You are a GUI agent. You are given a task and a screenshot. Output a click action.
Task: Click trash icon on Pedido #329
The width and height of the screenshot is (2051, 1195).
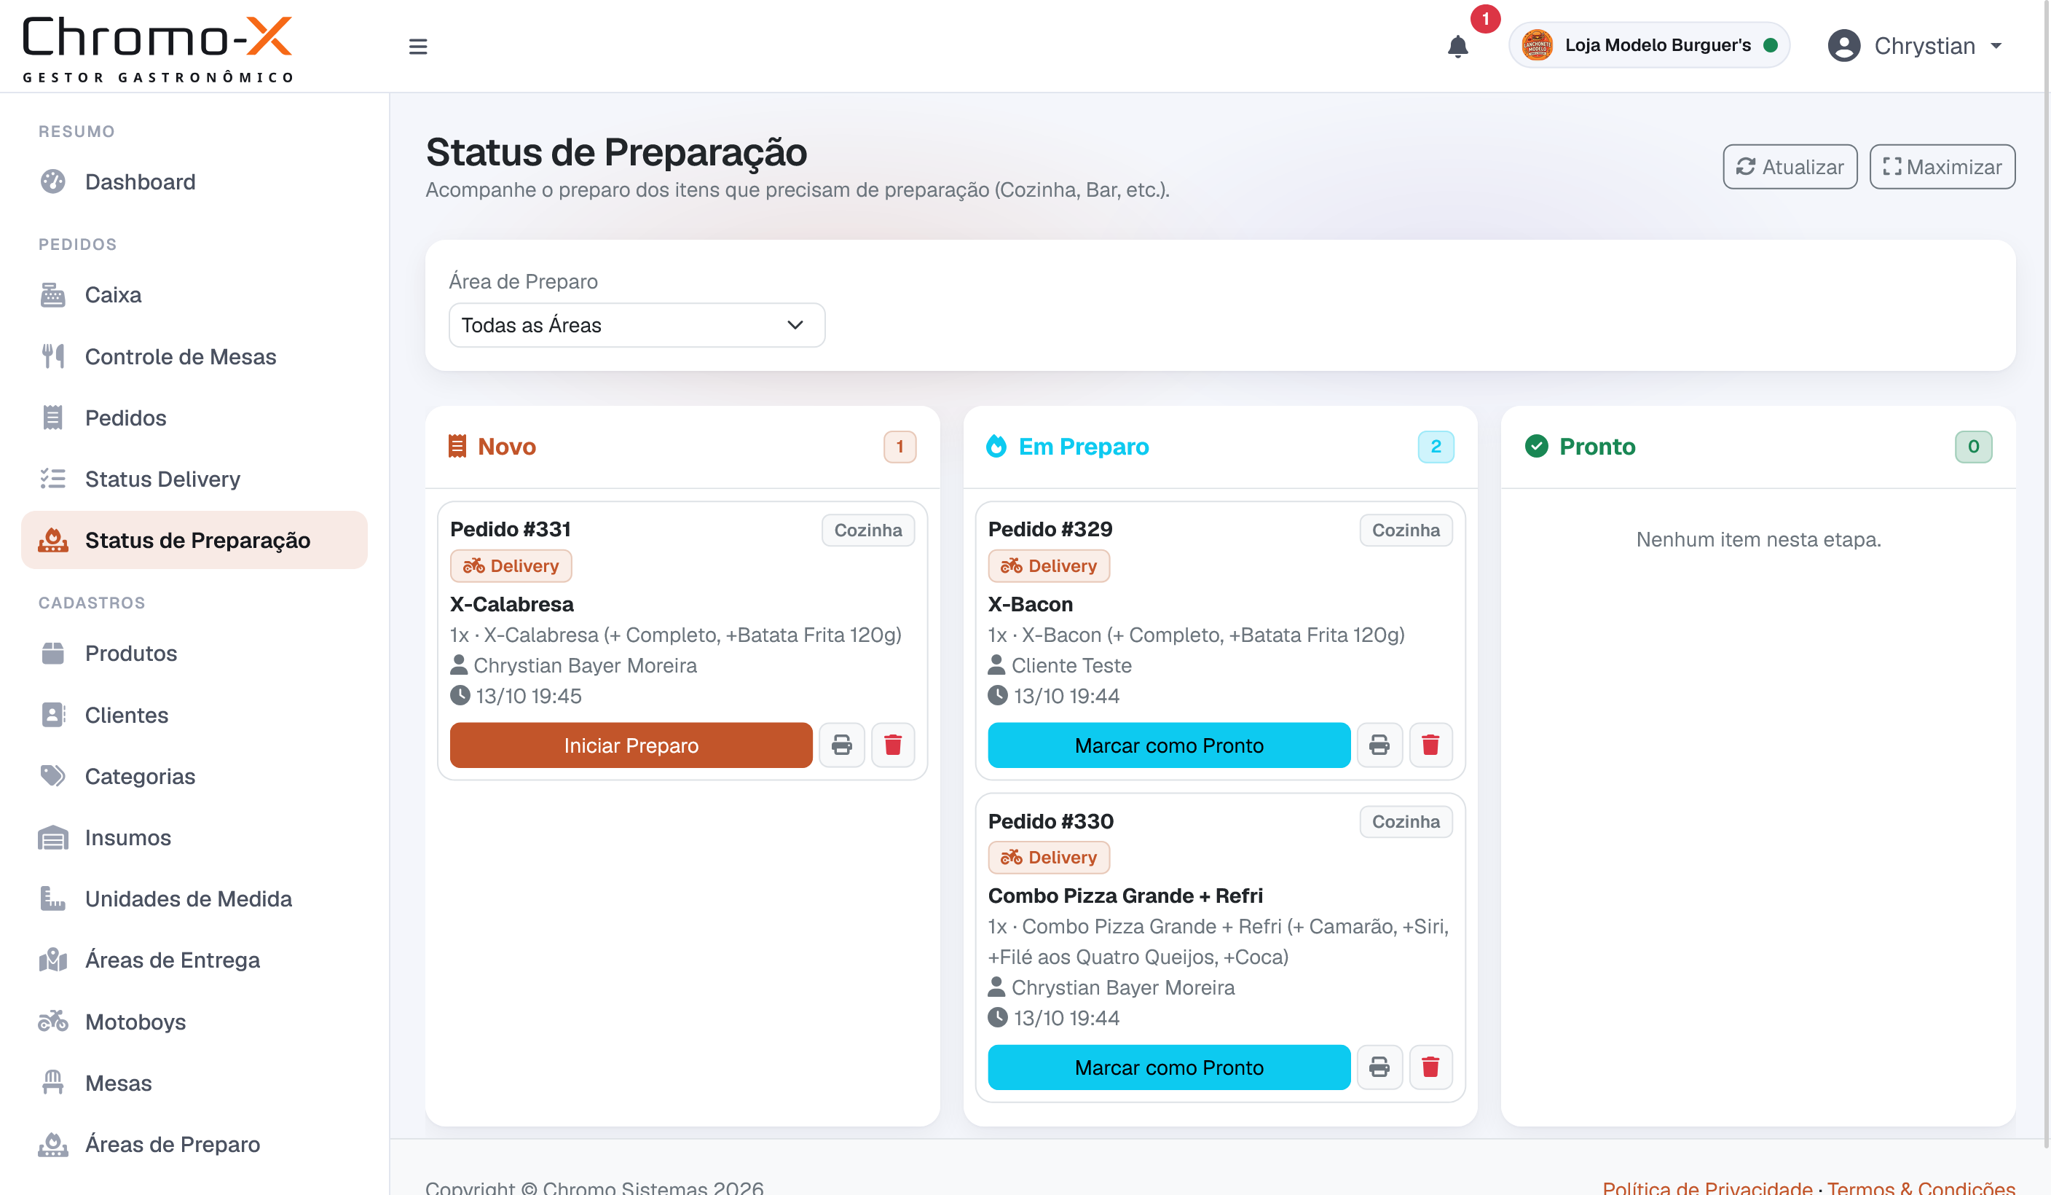1430,745
